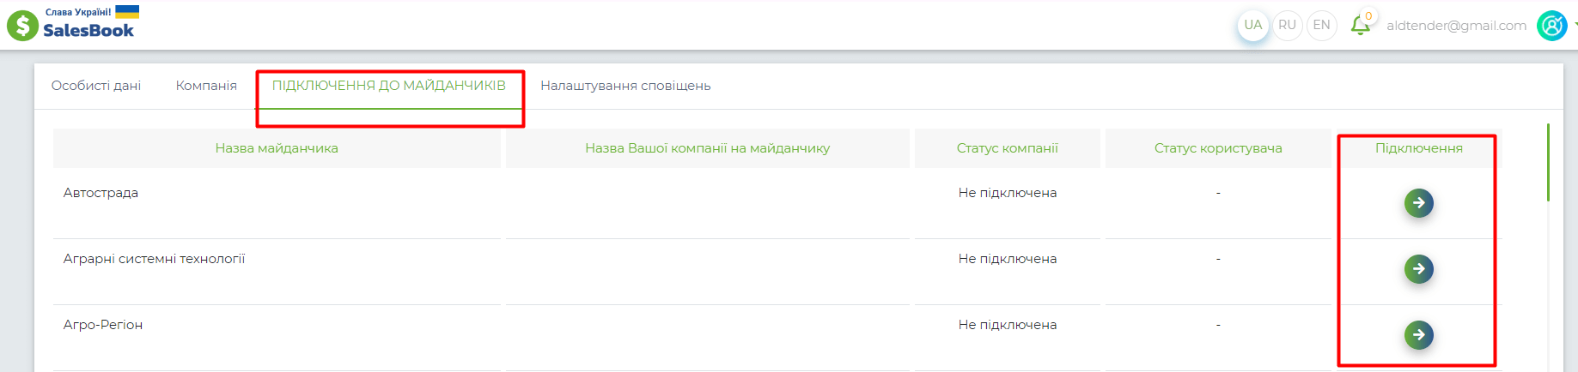Open the Особисті дані tab

tap(96, 86)
